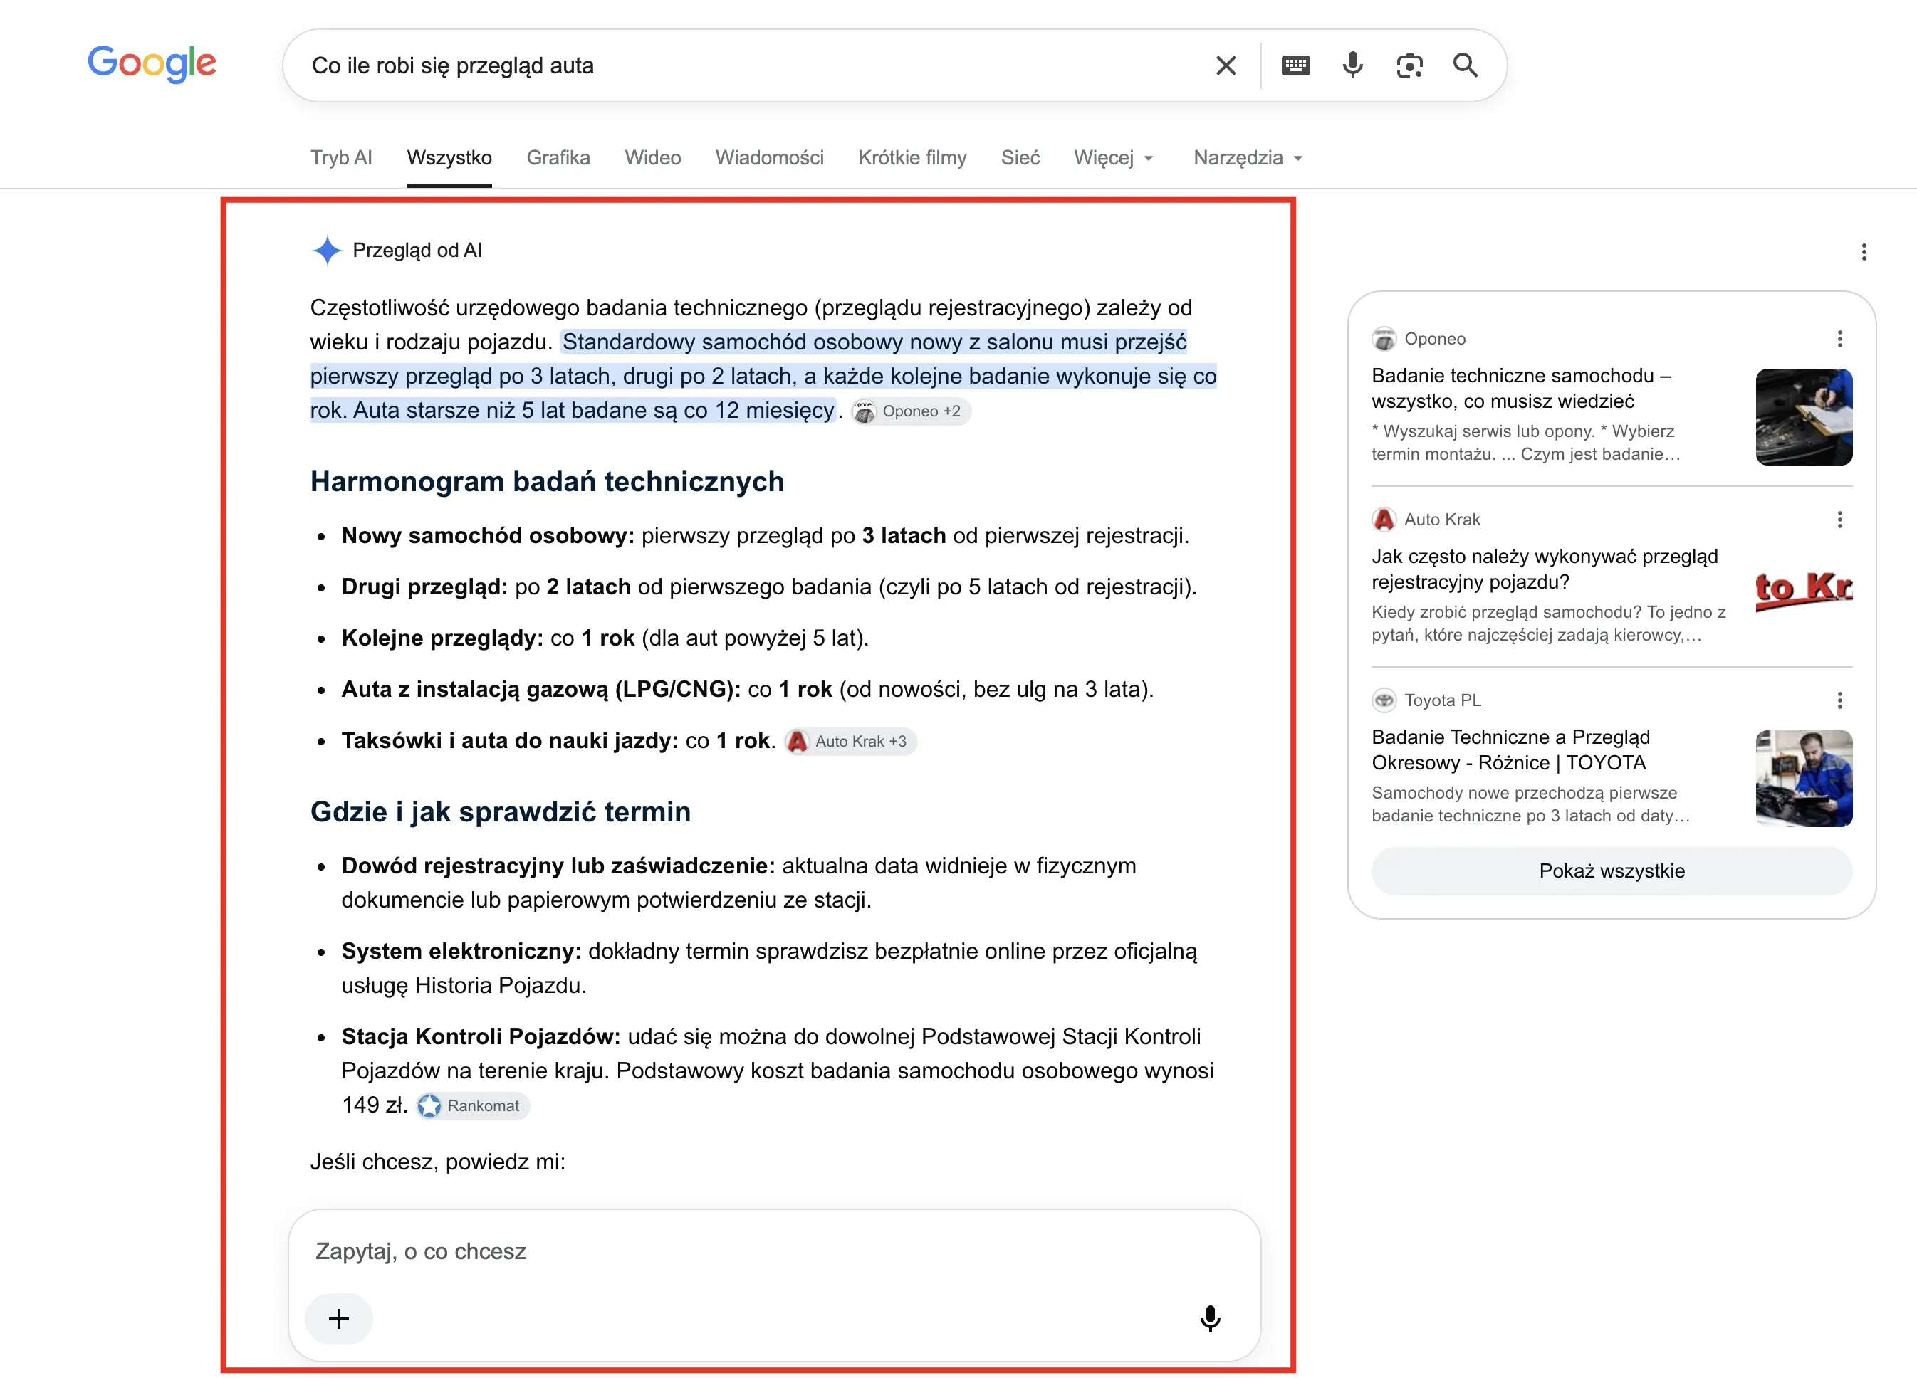Open search by image camera icon
The height and width of the screenshot is (1378, 1917).
1409,65
